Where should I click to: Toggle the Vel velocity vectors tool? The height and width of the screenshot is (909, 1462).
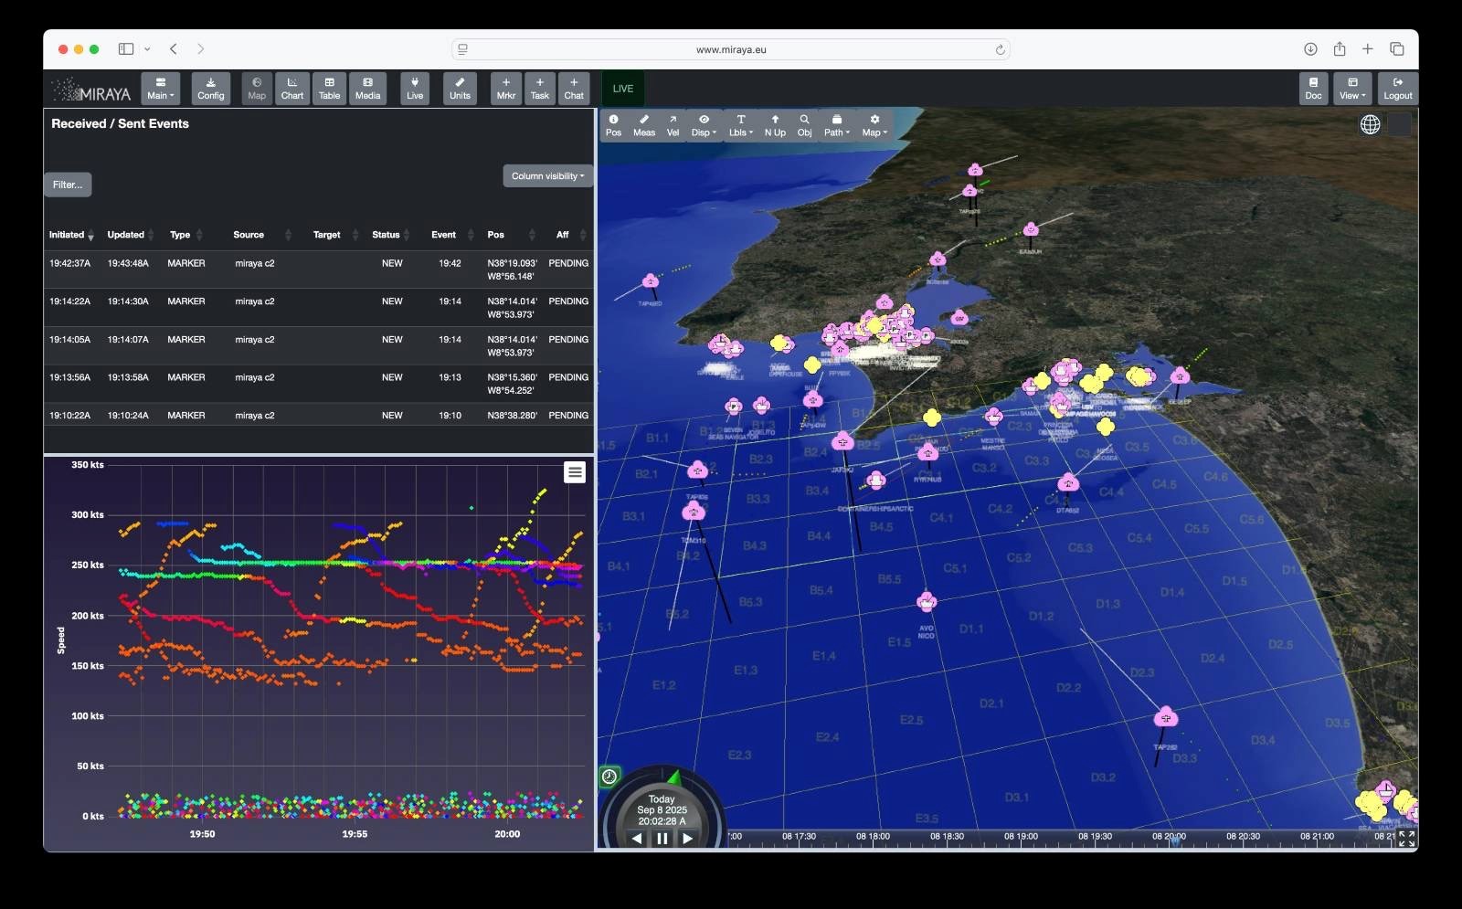(x=673, y=125)
